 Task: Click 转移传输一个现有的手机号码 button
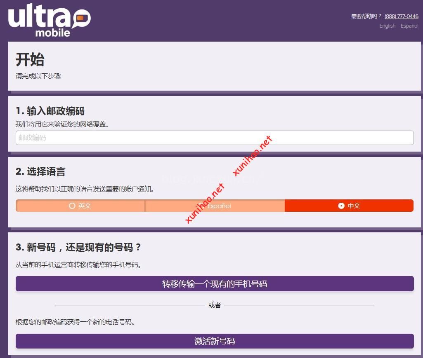[215, 284]
